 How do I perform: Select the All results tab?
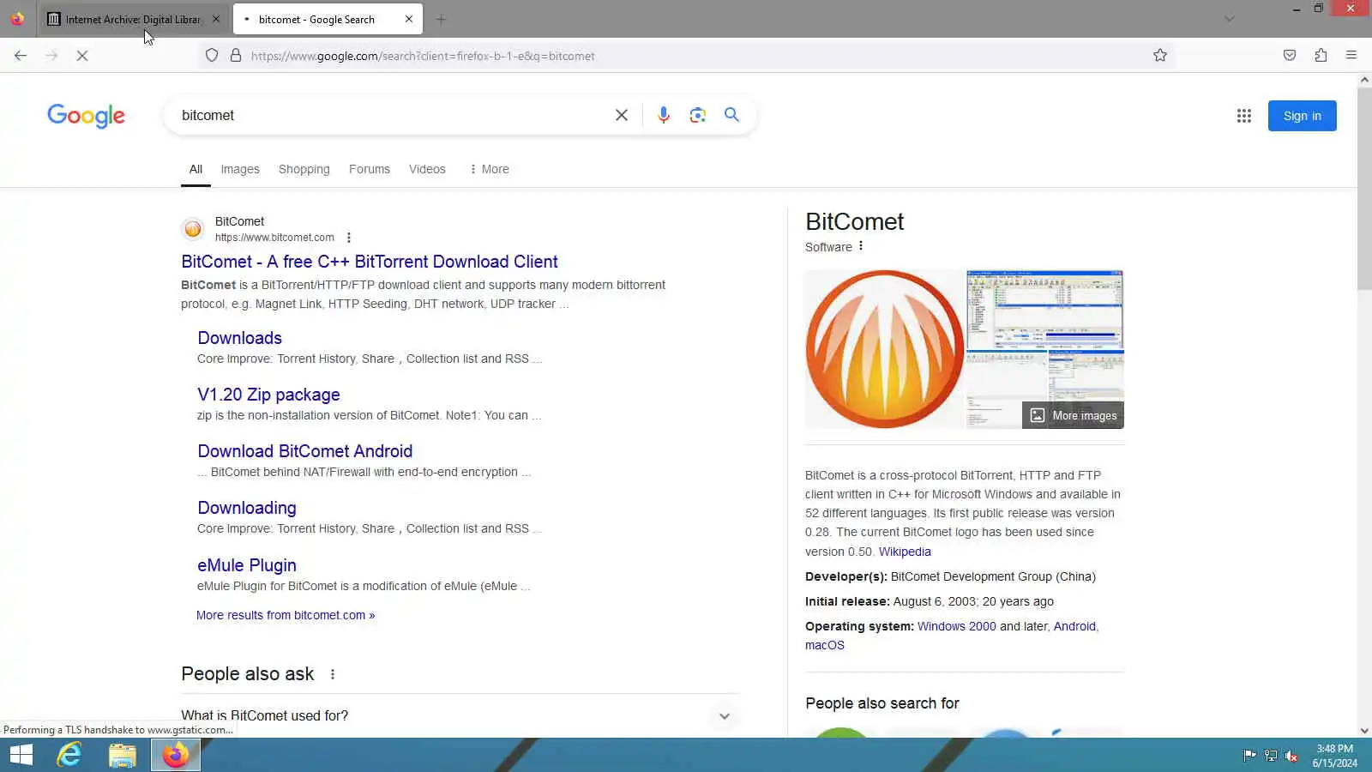point(196,169)
